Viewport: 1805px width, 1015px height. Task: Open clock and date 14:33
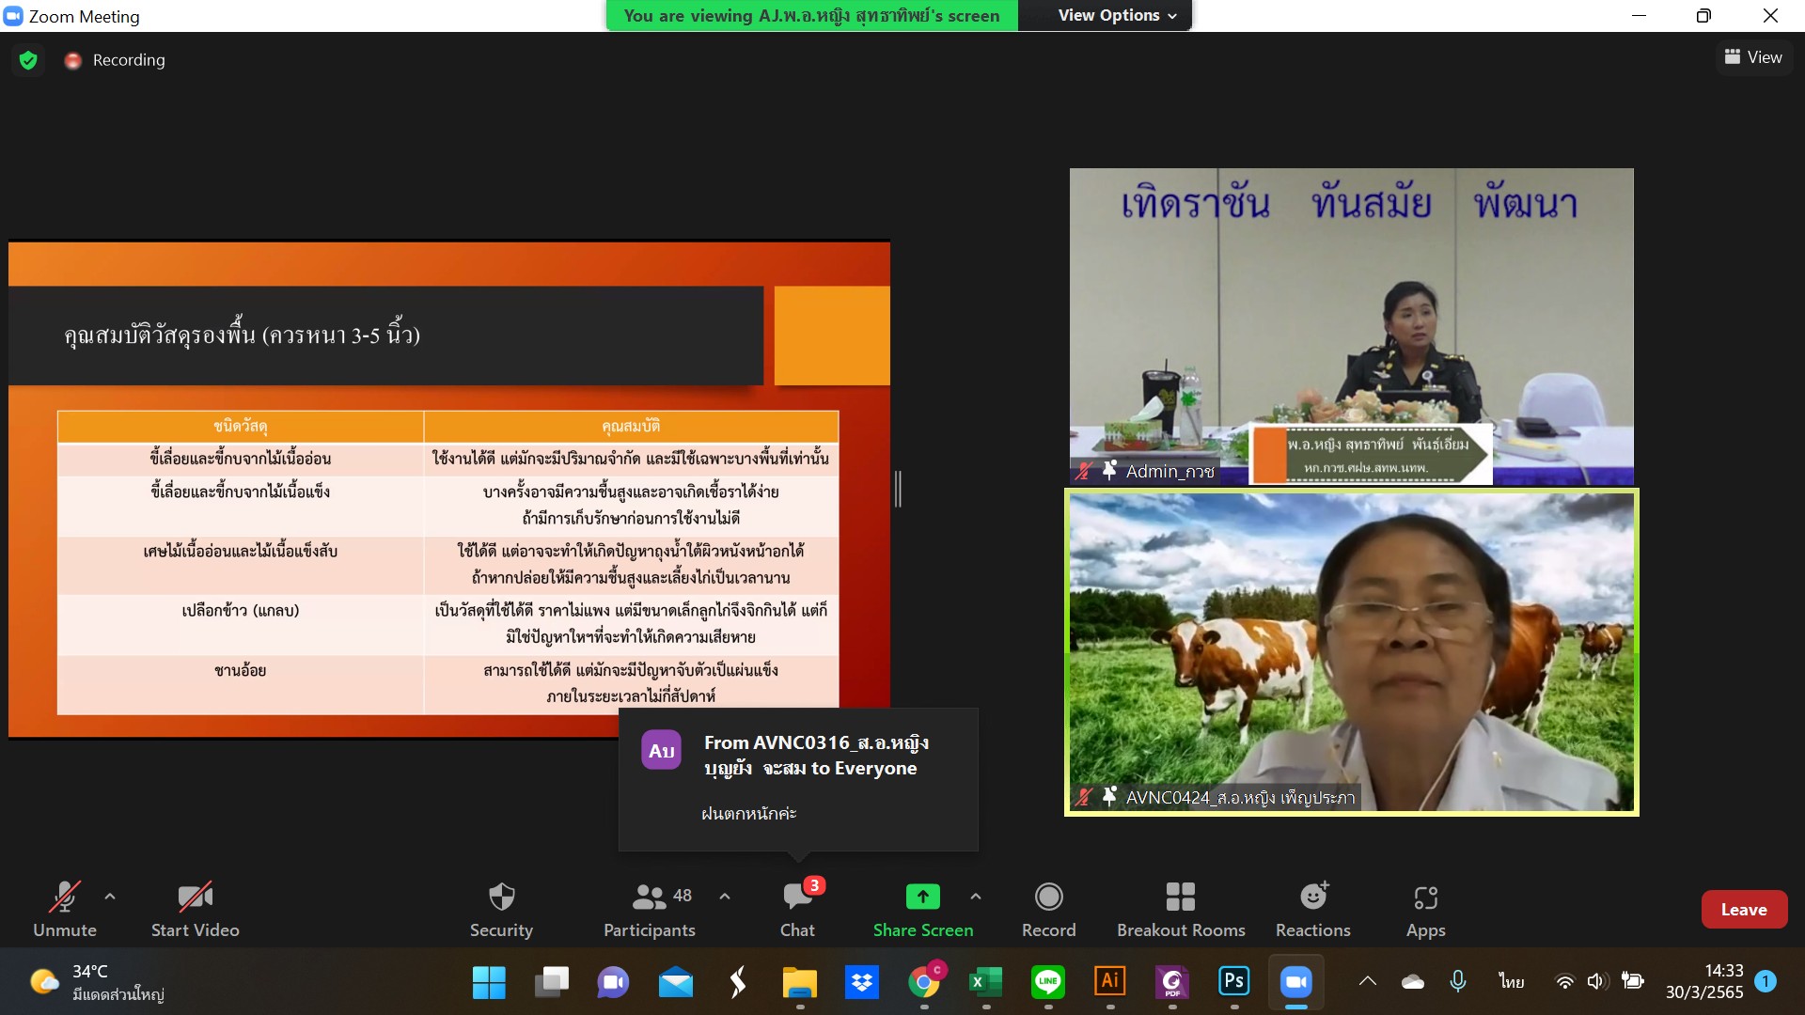[1703, 981]
